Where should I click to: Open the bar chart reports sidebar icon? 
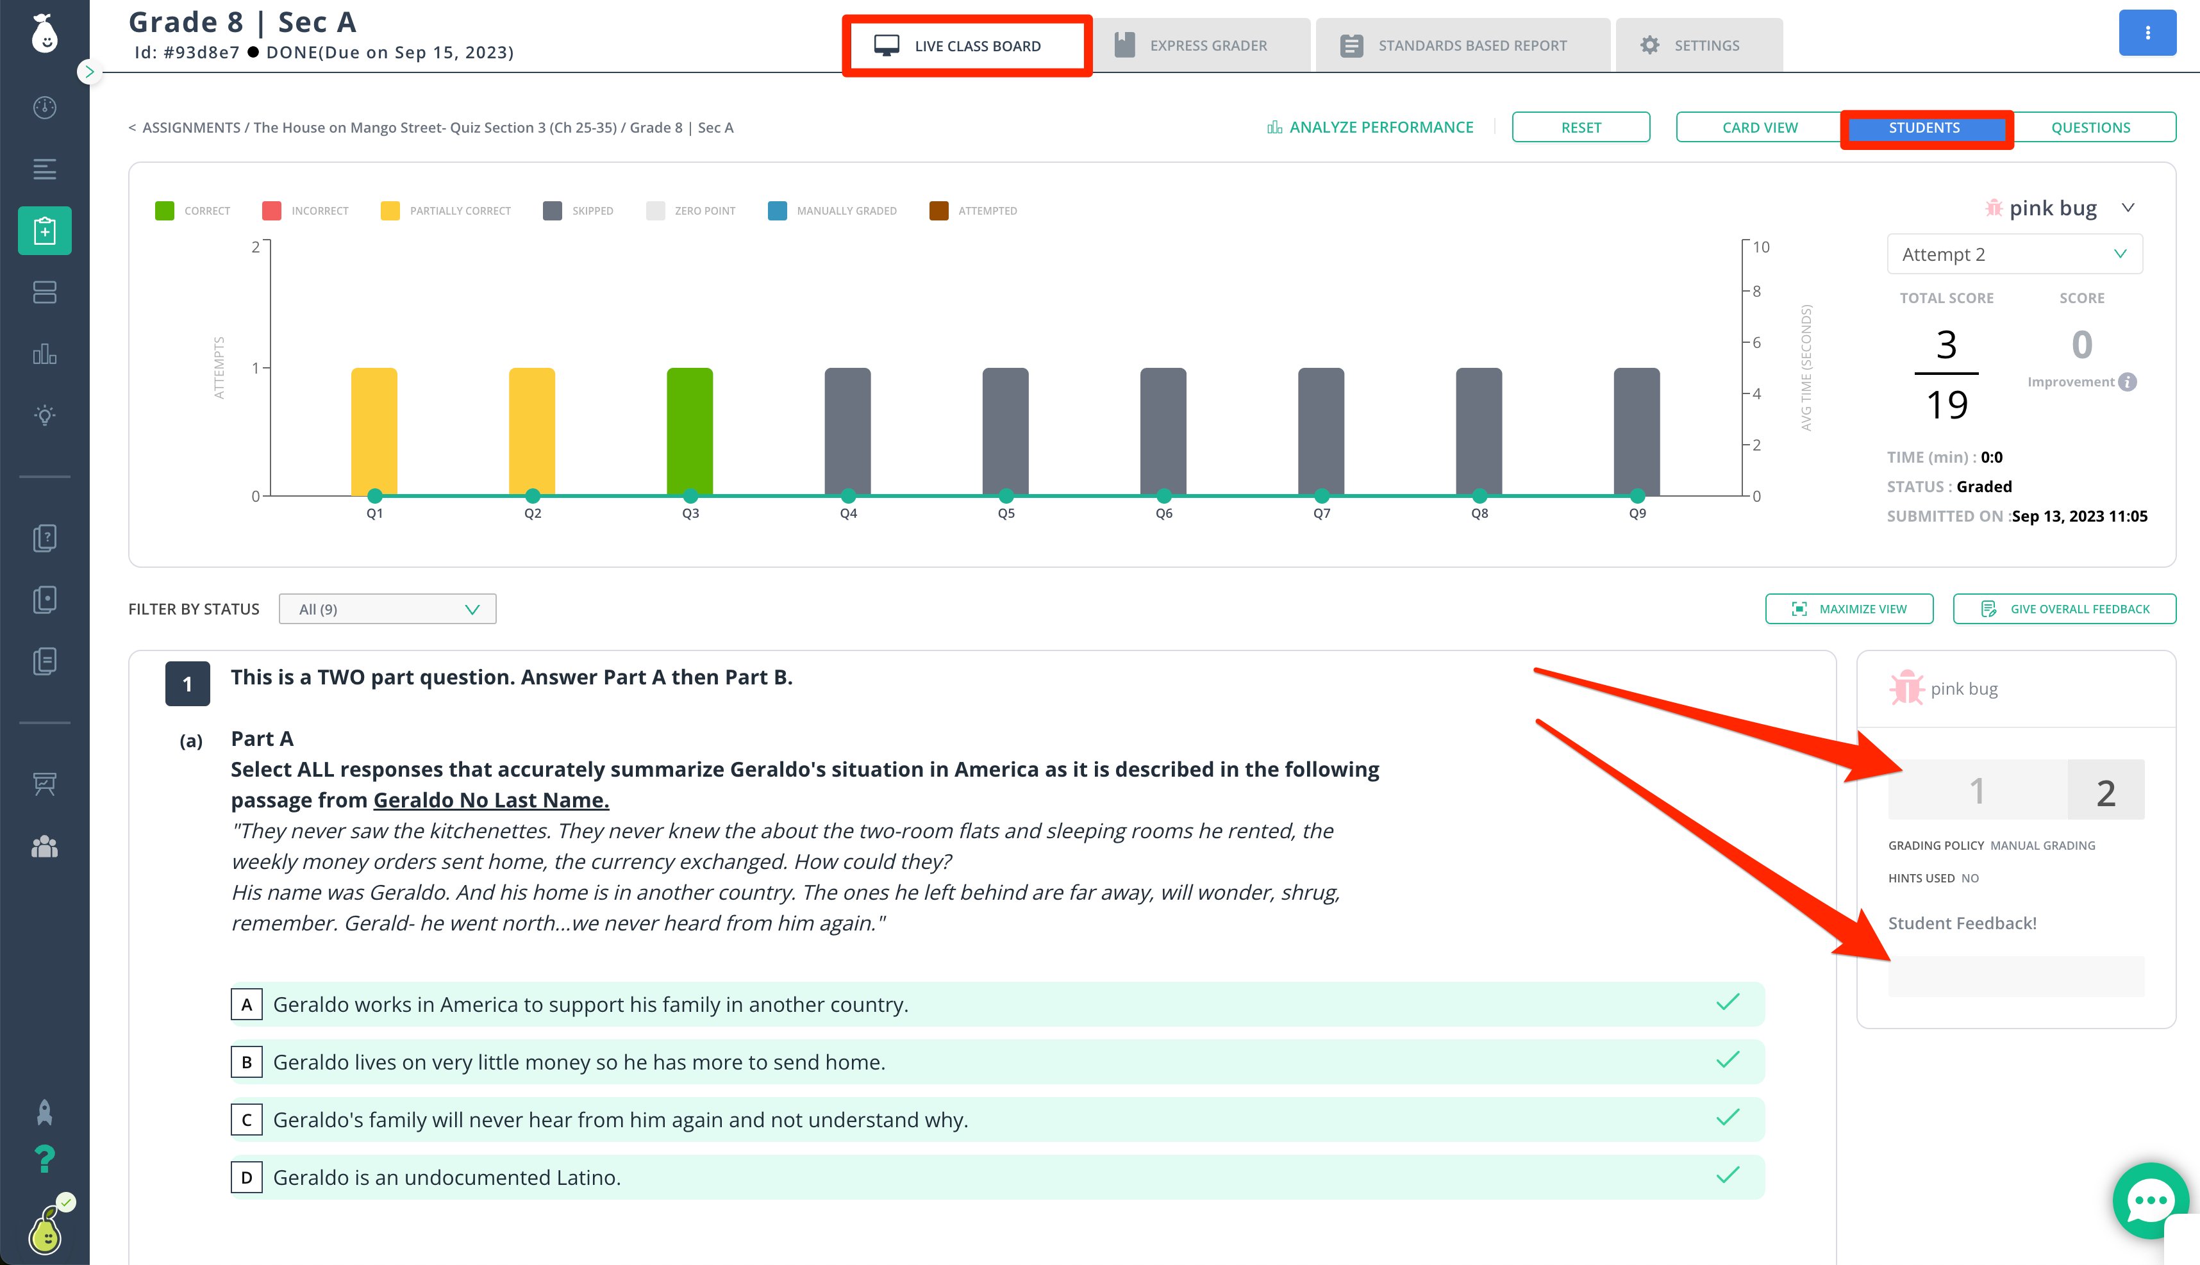click(44, 354)
